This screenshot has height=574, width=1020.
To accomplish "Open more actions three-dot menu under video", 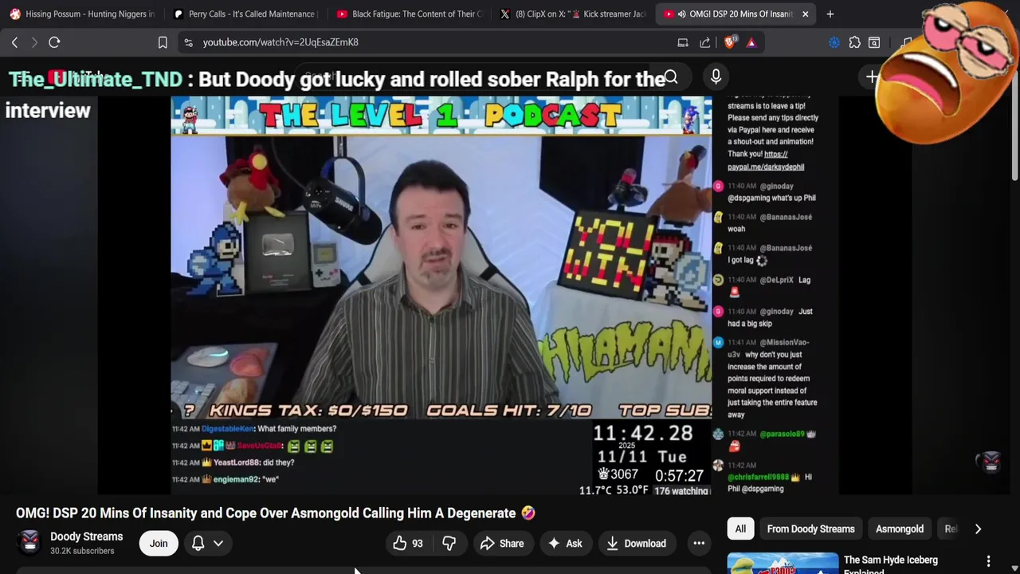I will pyautogui.click(x=699, y=544).
